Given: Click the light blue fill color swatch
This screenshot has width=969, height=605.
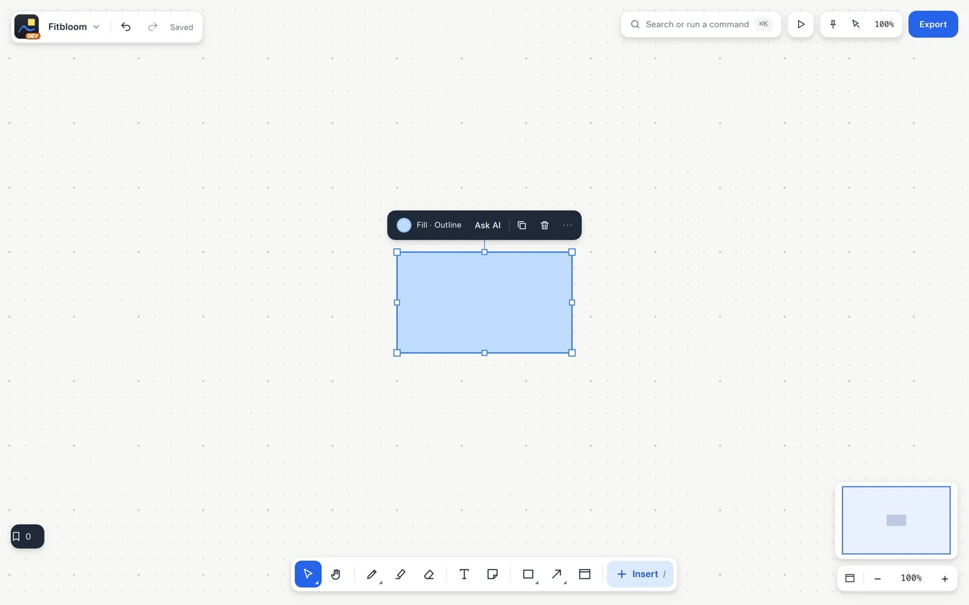Looking at the screenshot, I should pyautogui.click(x=404, y=225).
